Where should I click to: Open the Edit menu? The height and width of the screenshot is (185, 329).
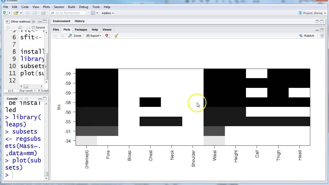coord(15,7)
